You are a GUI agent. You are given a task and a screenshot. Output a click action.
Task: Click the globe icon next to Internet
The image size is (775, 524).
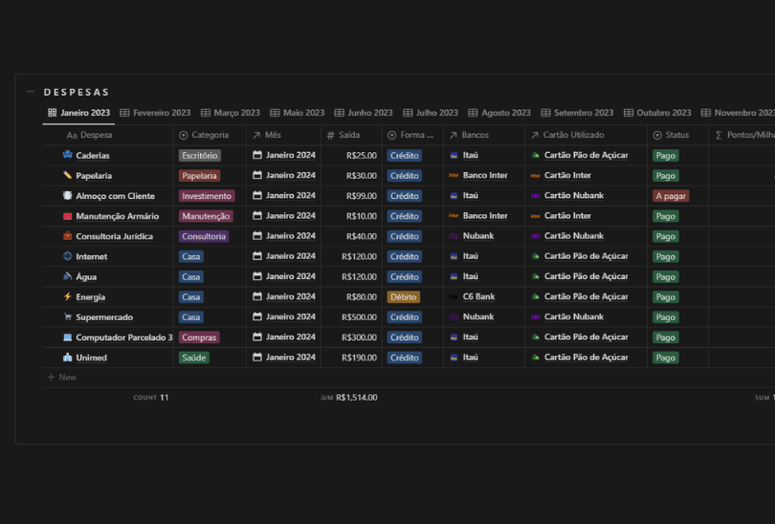(68, 256)
